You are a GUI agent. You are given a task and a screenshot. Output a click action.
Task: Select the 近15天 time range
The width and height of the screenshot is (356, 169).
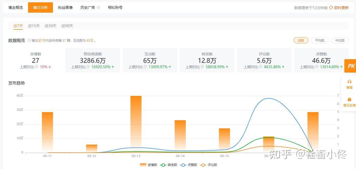pos(34,26)
